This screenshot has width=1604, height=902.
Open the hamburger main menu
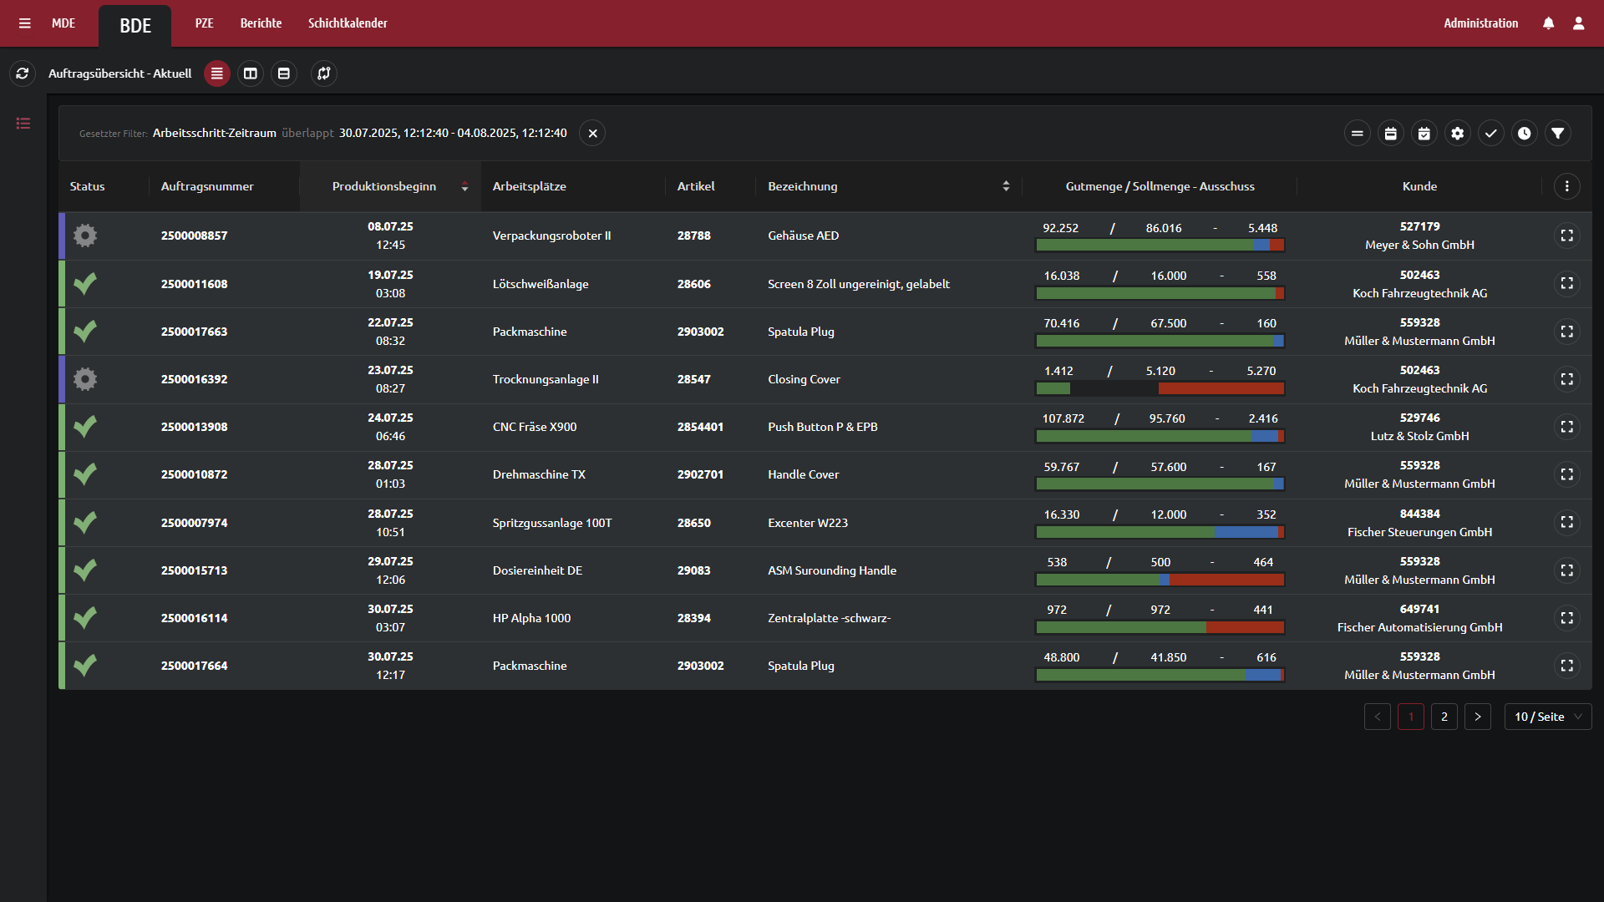25,23
